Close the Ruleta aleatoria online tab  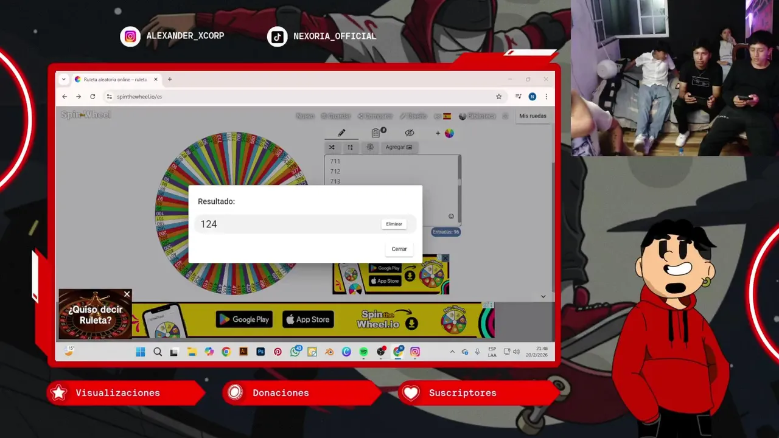pos(156,80)
